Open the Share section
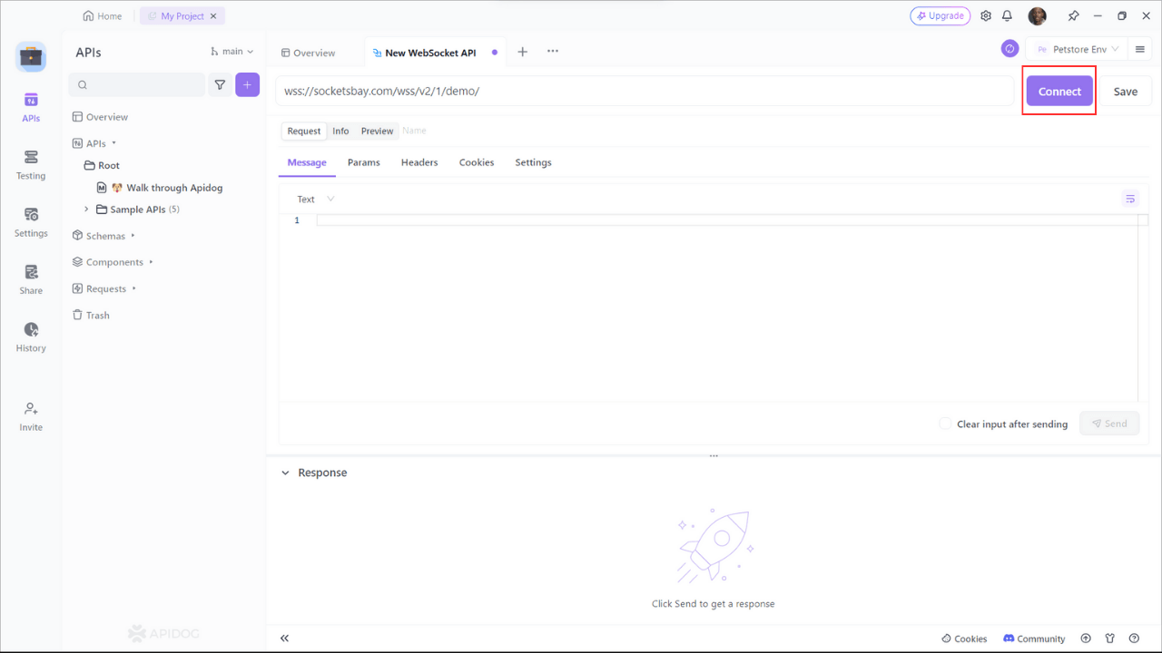 click(x=31, y=279)
